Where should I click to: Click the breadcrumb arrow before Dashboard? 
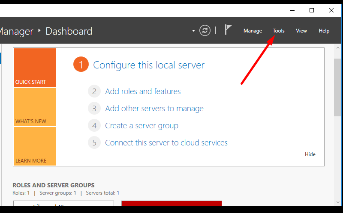tap(39, 31)
